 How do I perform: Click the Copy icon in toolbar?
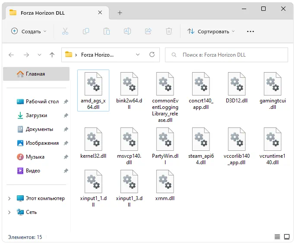(x=86, y=31)
